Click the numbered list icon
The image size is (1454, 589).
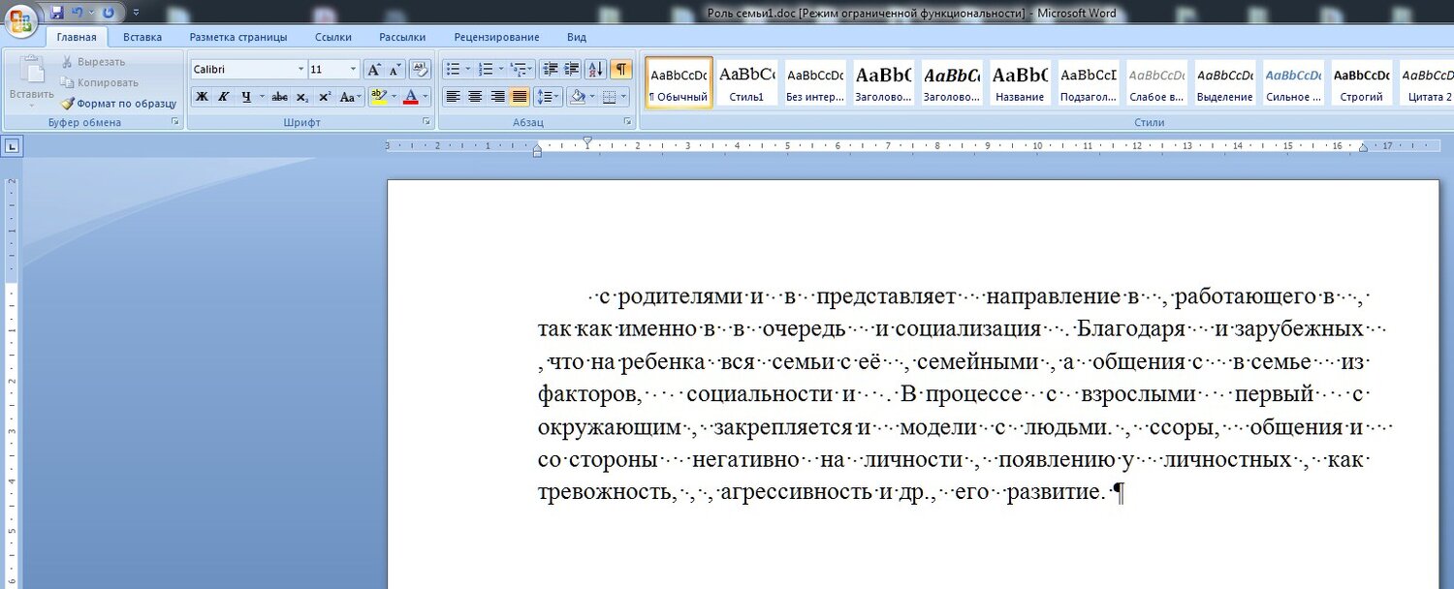click(486, 70)
